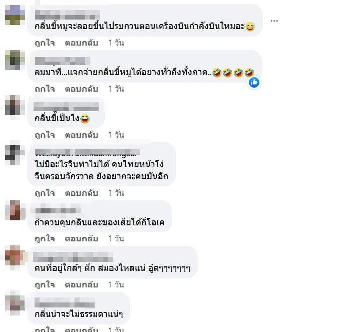343x332 pixels.
Task: Like the 'ลมมาที...' wind comment
Action: point(45,89)
